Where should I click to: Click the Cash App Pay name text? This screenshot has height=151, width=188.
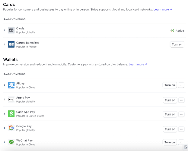(x=26, y=112)
